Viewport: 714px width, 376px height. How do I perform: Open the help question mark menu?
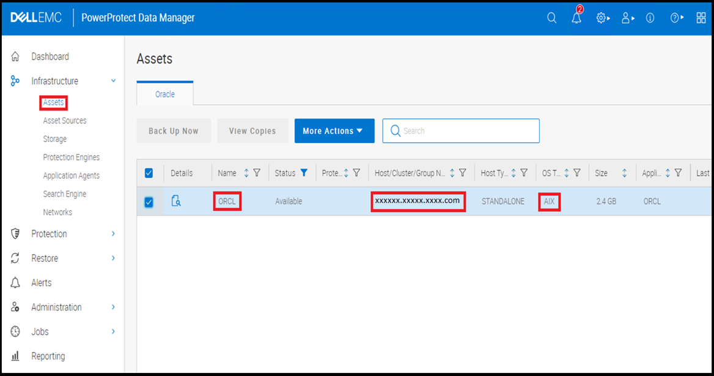677,18
